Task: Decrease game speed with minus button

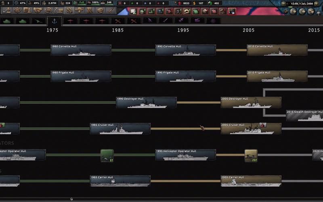Action: tap(284, 4)
